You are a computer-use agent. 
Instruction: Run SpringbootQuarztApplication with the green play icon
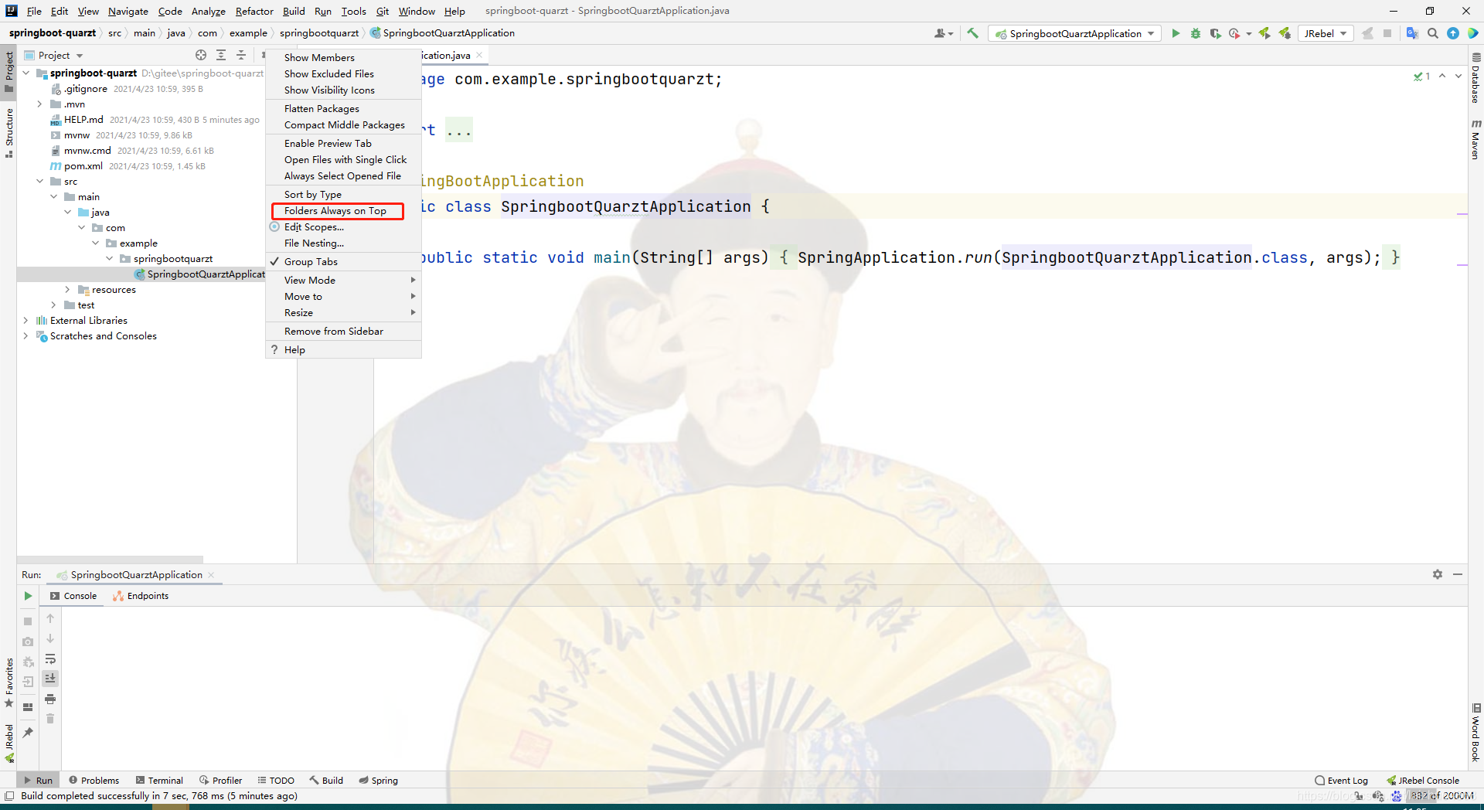1176,33
